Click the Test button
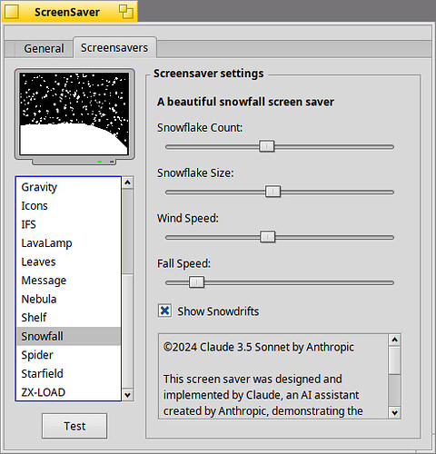This screenshot has height=454, width=436. pos(74,426)
